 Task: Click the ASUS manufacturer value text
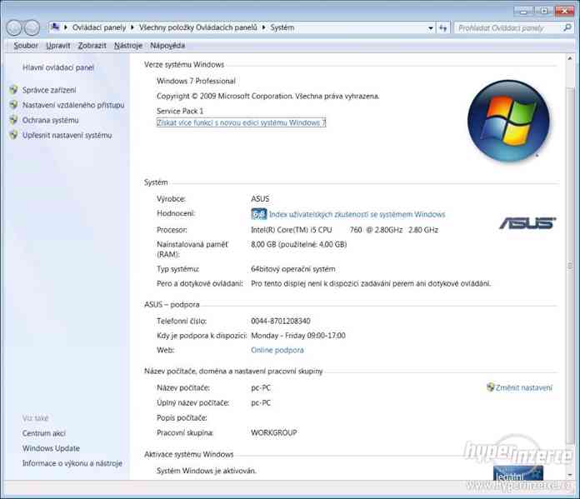[260, 198]
